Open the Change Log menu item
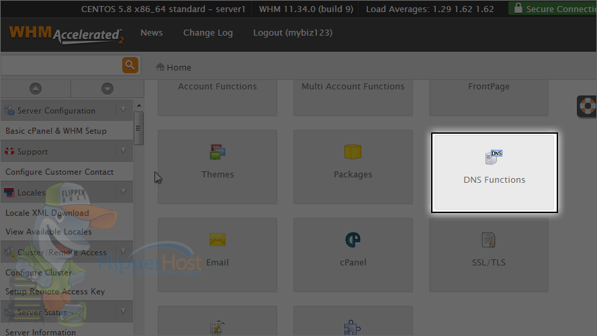This screenshot has height=336, width=597. click(x=208, y=33)
